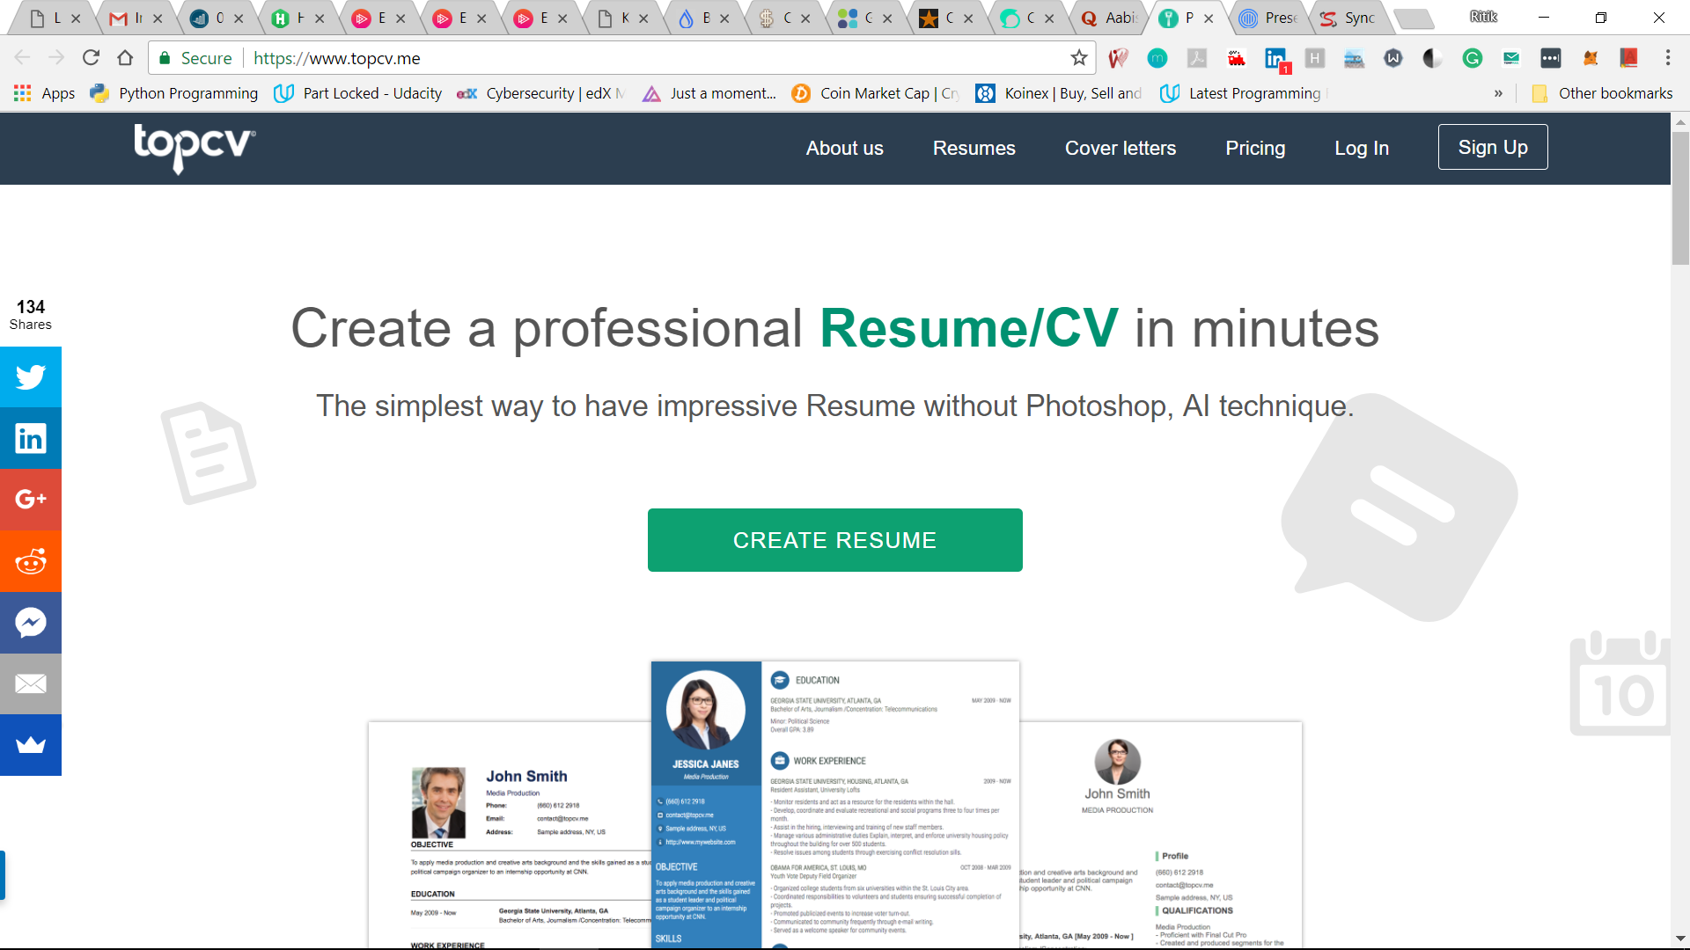Open the Resumes nav menu item
Viewport: 1690px width, 950px height.
coord(974,148)
